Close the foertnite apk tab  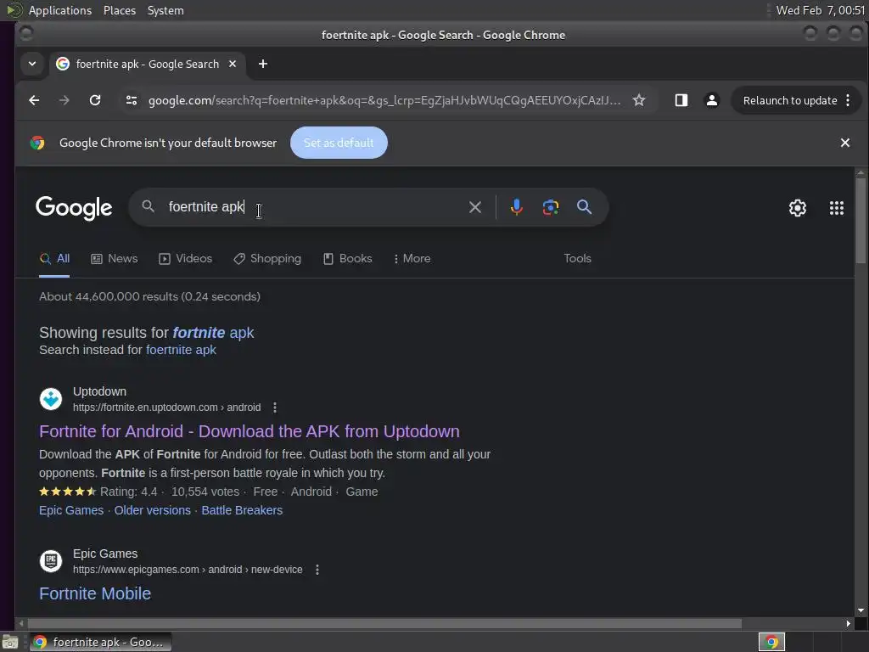pyautogui.click(x=233, y=65)
